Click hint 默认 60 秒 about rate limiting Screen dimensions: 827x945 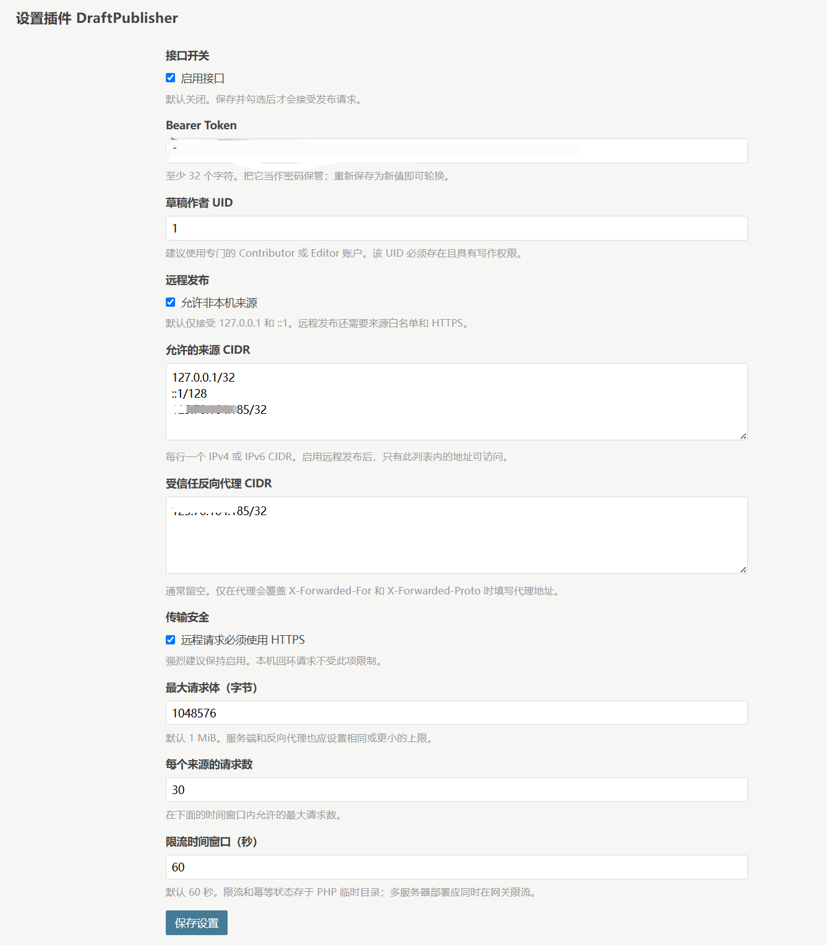pos(353,892)
